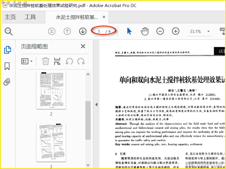The width and height of the screenshot is (226, 169).
Task: Click the 0 引言 section heading
Action: coord(121,154)
